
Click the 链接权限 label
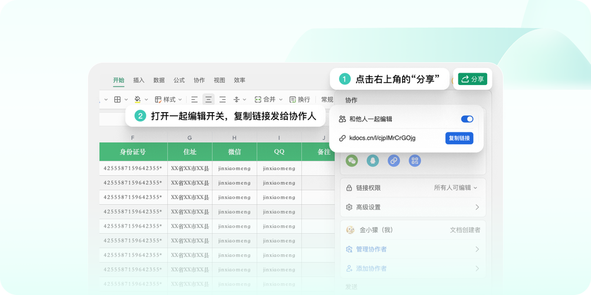coord(368,188)
